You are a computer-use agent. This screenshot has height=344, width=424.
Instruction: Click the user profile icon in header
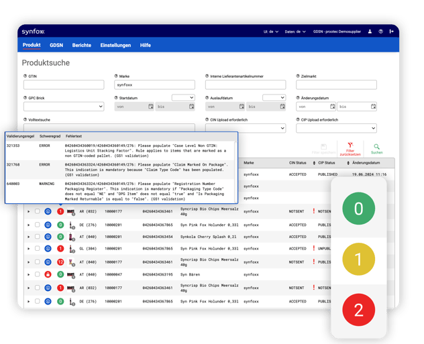(370, 32)
